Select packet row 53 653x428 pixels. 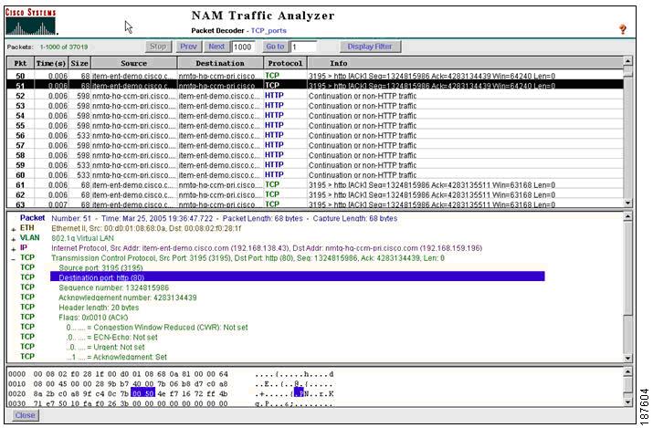[x=315, y=106]
